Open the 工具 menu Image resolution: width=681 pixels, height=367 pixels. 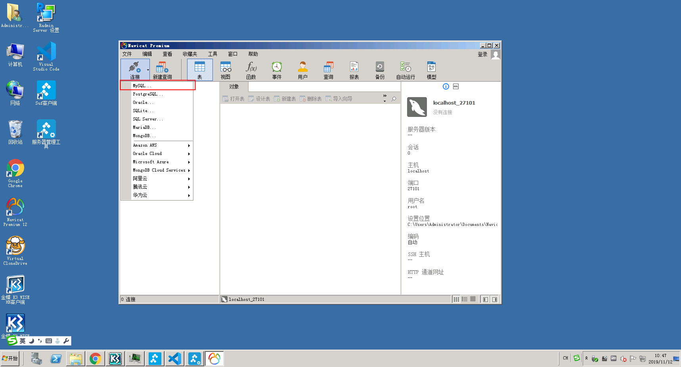[213, 54]
